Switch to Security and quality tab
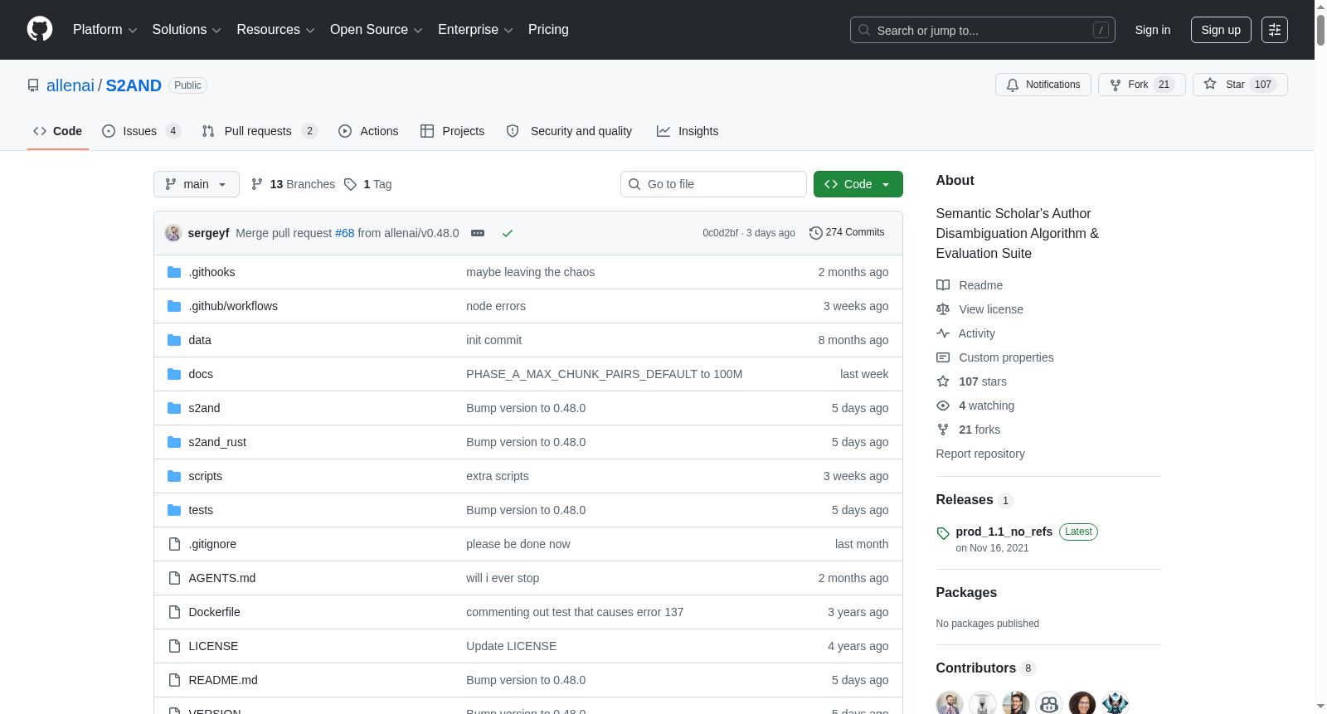The image size is (1327, 714). [569, 131]
